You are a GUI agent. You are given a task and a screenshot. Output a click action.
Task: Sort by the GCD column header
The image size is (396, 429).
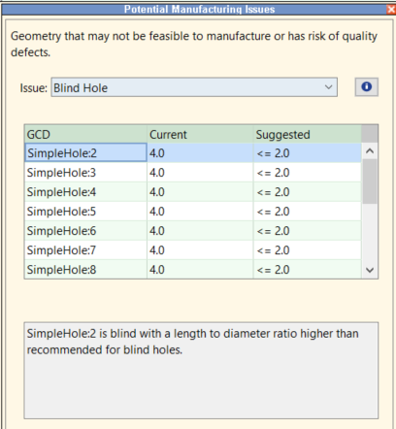point(85,134)
